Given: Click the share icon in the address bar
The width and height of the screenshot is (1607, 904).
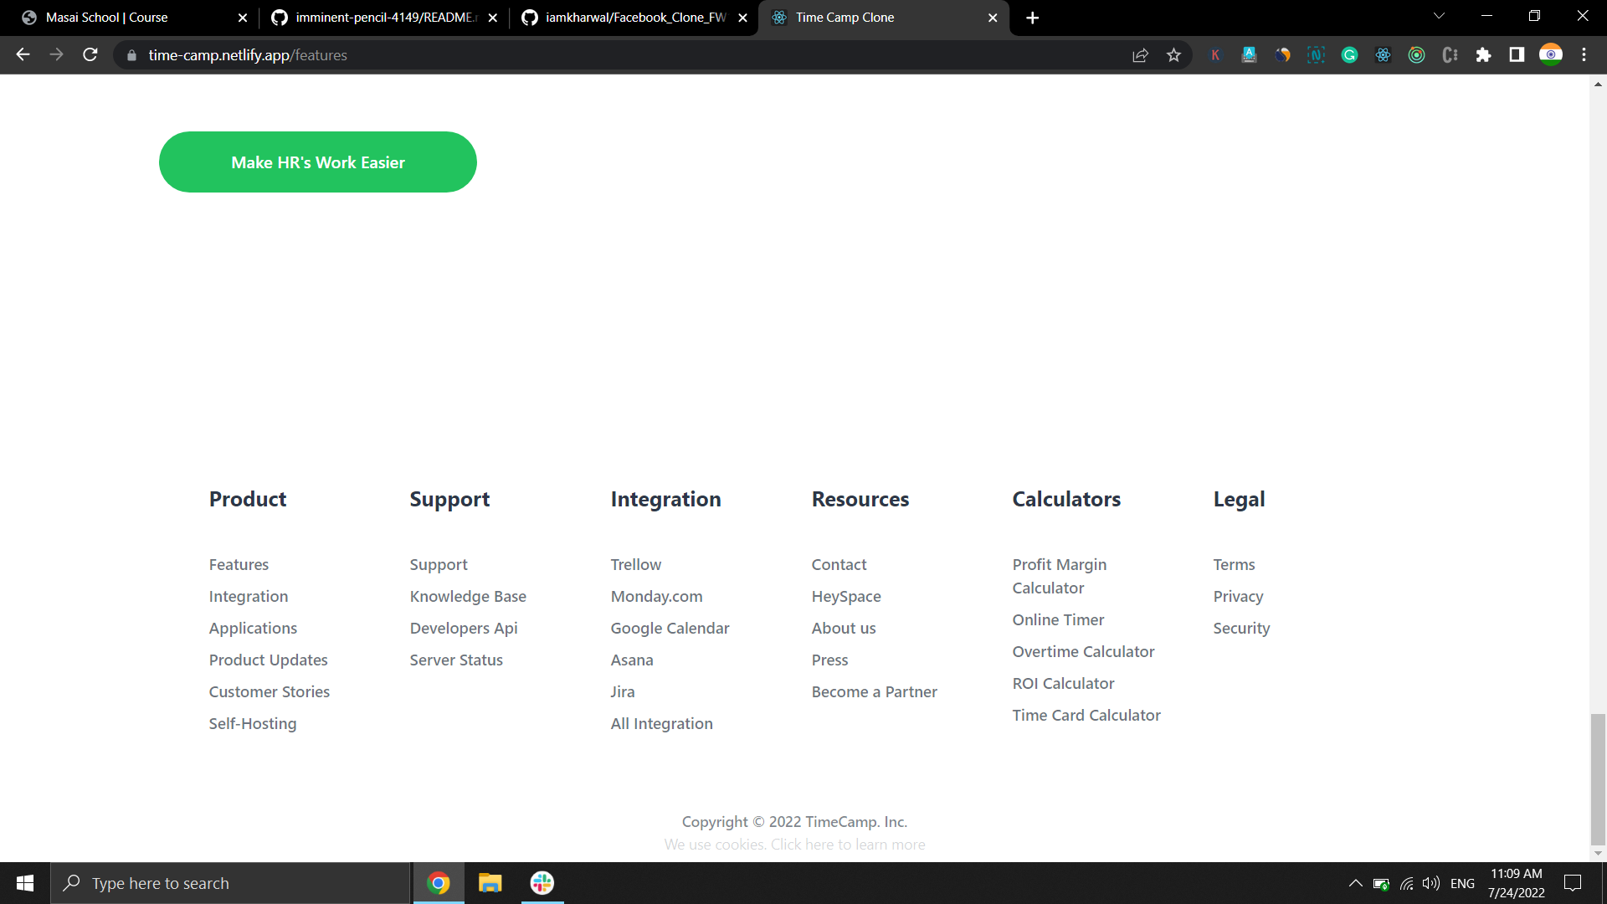Looking at the screenshot, I should pyautogui.click(x=1140, y=54).
